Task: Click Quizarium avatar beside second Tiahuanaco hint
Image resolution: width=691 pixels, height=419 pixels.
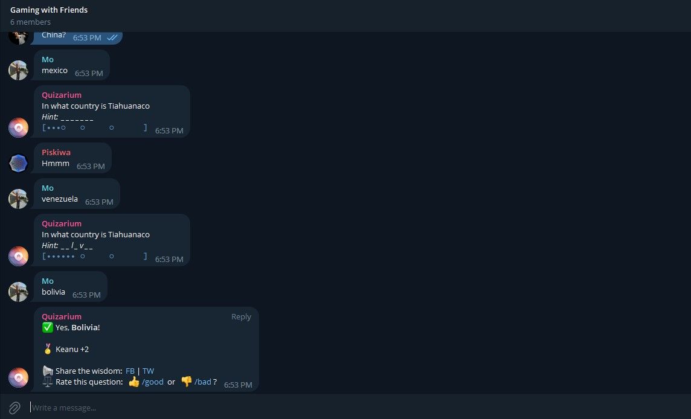Action: [19, 256]
